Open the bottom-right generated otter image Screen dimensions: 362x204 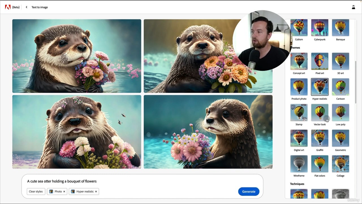click(208, 132)
